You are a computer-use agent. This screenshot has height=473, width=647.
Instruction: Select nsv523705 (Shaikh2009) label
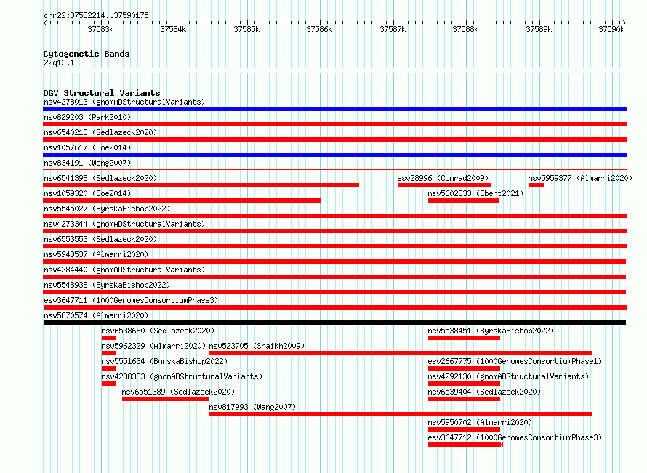257,346
